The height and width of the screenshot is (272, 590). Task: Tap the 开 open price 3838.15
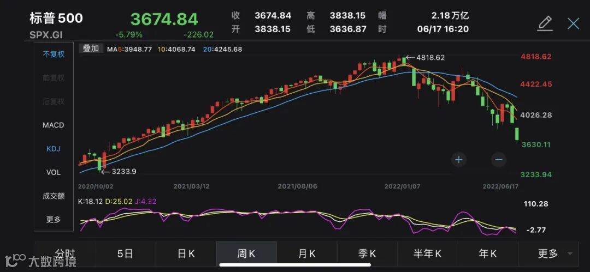[x=273, y=29]
